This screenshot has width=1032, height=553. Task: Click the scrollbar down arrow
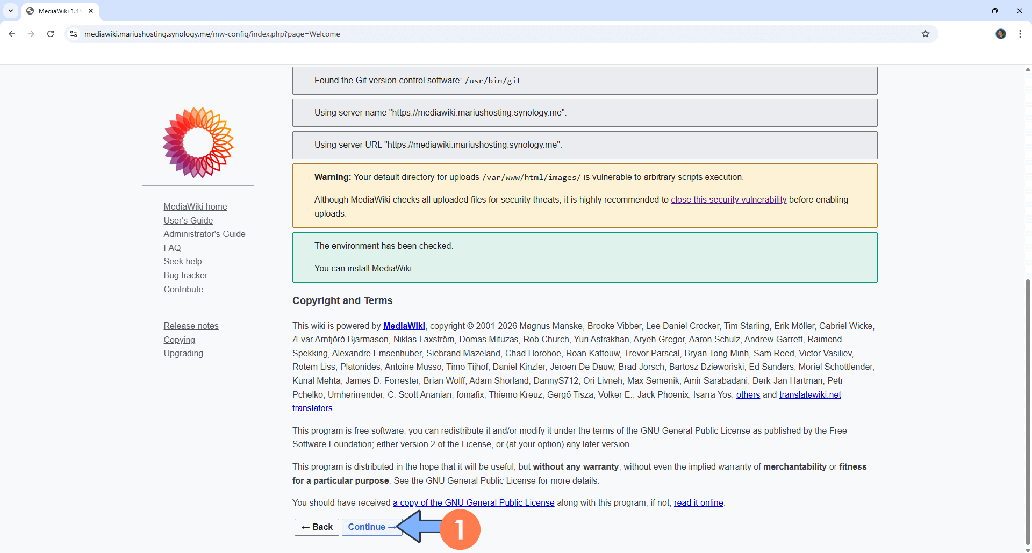(x=1027, y=548)
